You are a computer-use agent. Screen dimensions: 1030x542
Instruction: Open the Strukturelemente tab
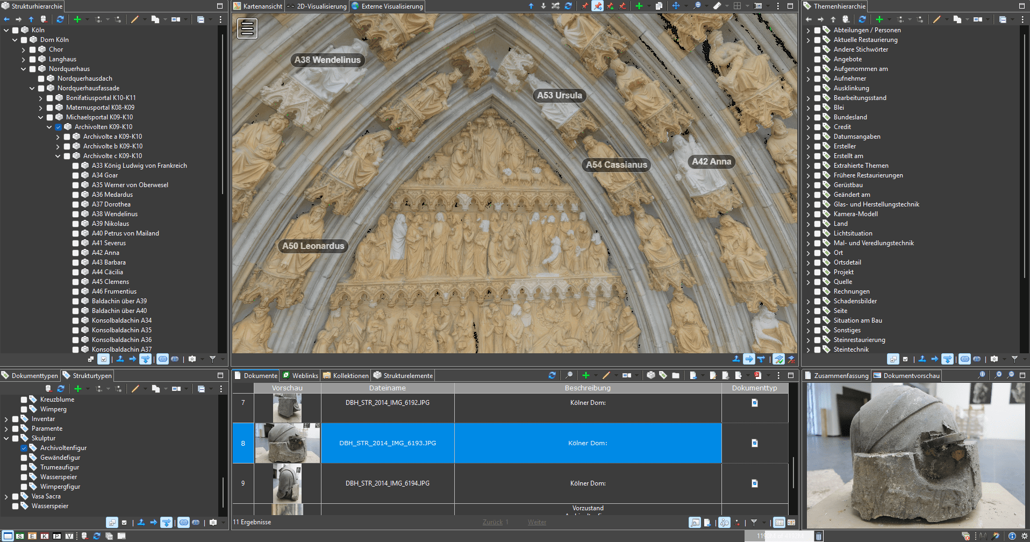coord(403,376)
